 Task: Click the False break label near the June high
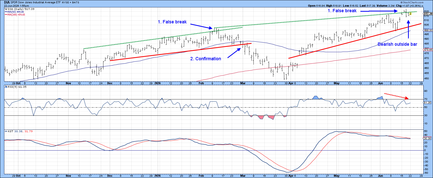click(342, 11)
